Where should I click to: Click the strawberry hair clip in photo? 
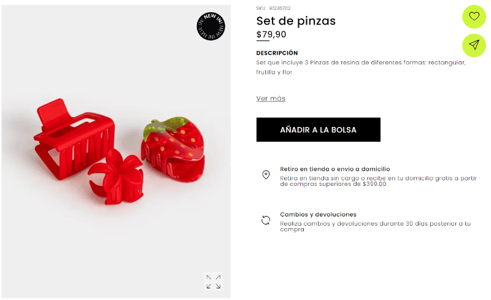click(174, 148)
